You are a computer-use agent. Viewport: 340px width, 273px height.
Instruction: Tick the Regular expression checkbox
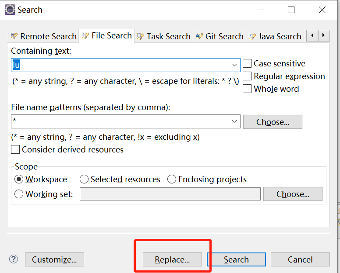pos(247,76)
